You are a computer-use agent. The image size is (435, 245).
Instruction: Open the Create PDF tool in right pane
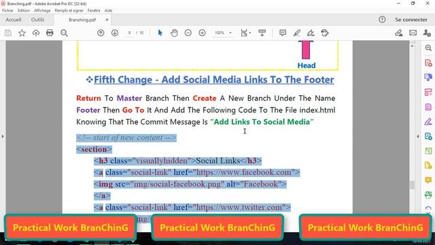click(x=428, y=63)
